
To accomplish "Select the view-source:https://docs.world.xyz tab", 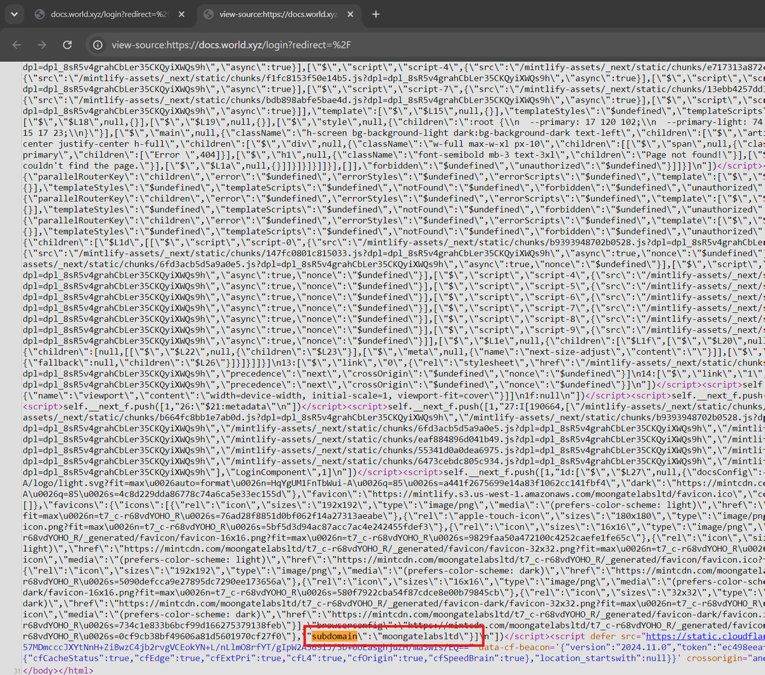I will pyautogui.click(x=278, y=14).
